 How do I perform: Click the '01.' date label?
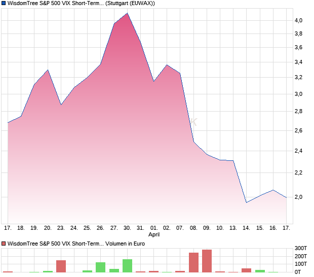(154, 228)
